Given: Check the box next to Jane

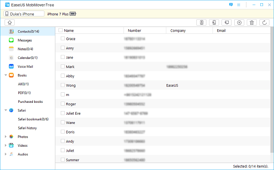Looking at the screenshot, I should [x=63, y=57].
